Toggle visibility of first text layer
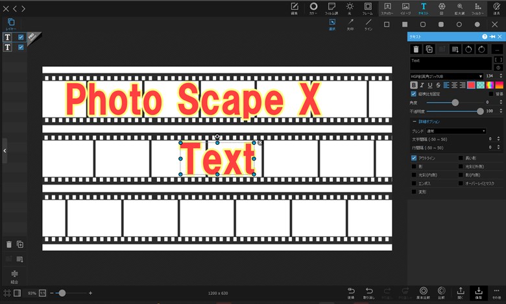This screenshot has height=304, width=506. click(x=21, y=37)
